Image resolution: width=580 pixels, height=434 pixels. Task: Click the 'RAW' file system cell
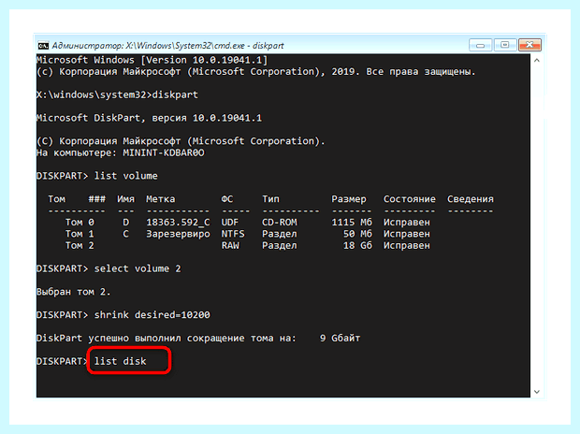tap(230, 245)
